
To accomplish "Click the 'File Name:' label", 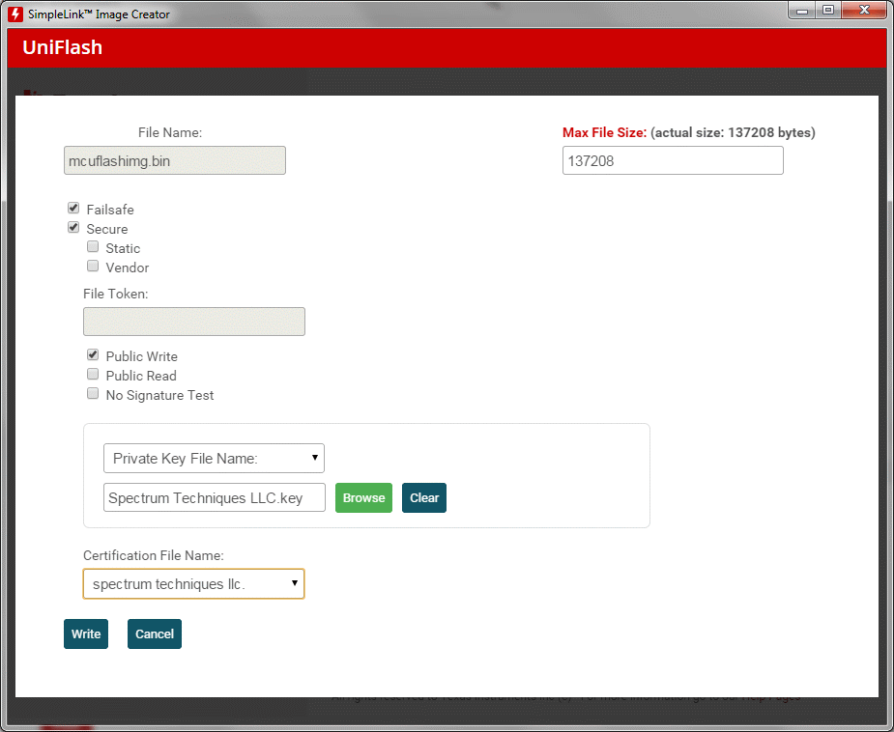I will click(170, 132).
